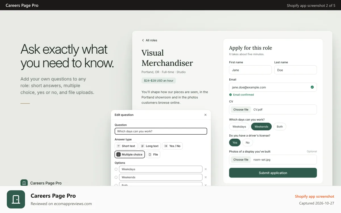The height and width of the screenshot is (213, 341).
Task: Set answer type to Short text
Action: tap(126, 146)
